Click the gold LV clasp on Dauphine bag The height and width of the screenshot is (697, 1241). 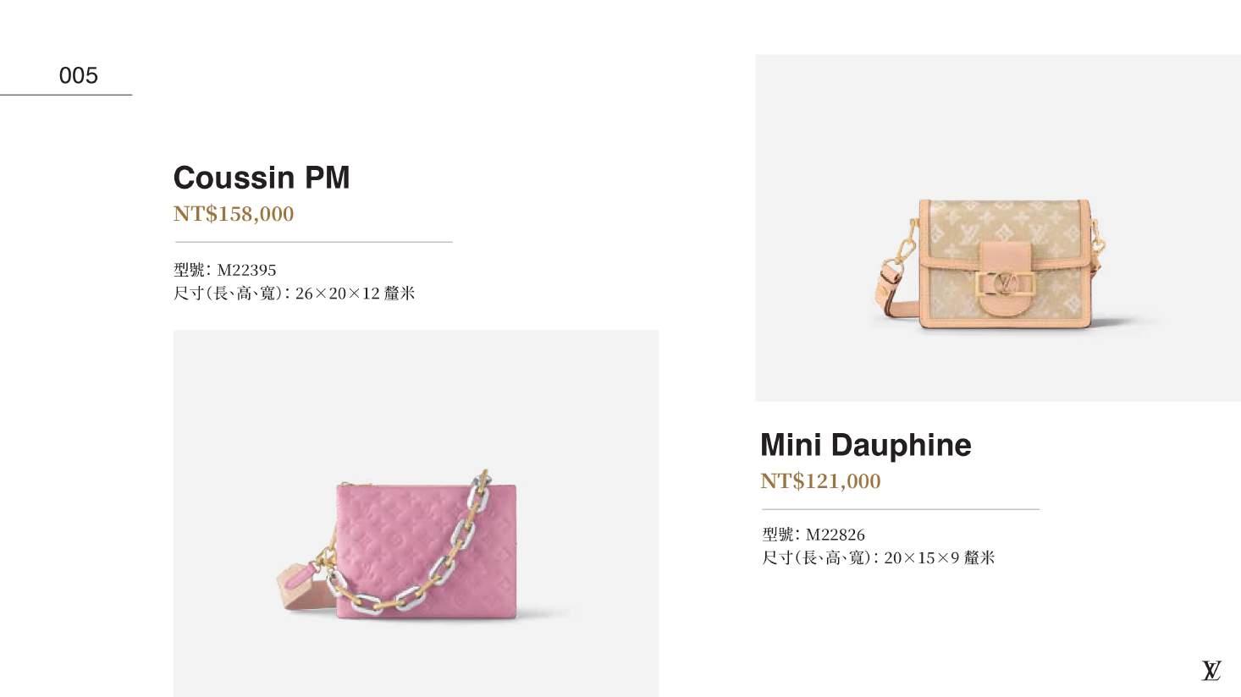click(x=1006, y=282)
